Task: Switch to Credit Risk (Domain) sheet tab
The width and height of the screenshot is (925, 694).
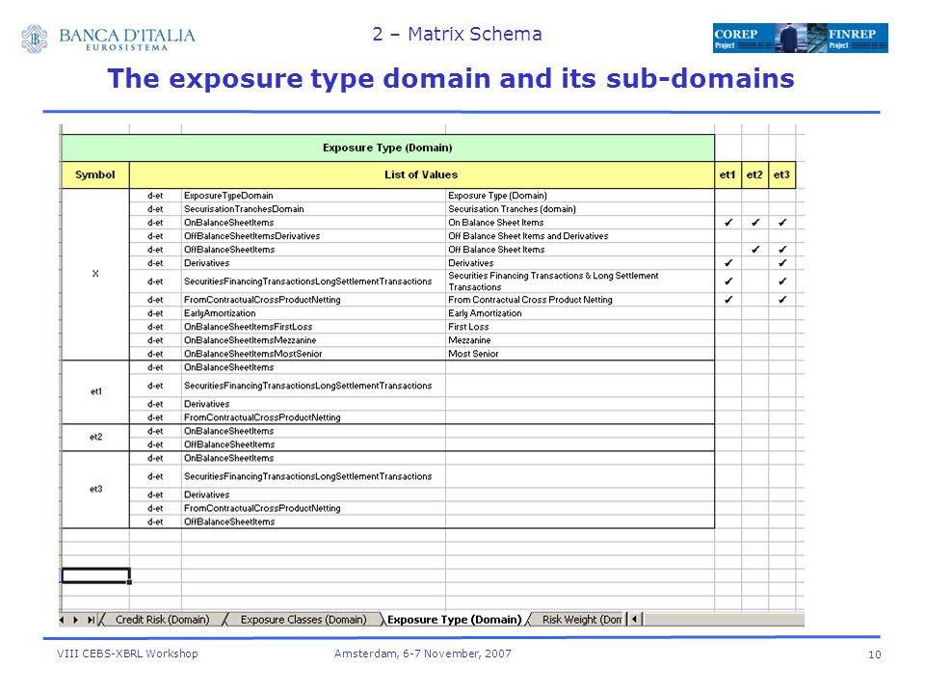Action: (162, 620)
